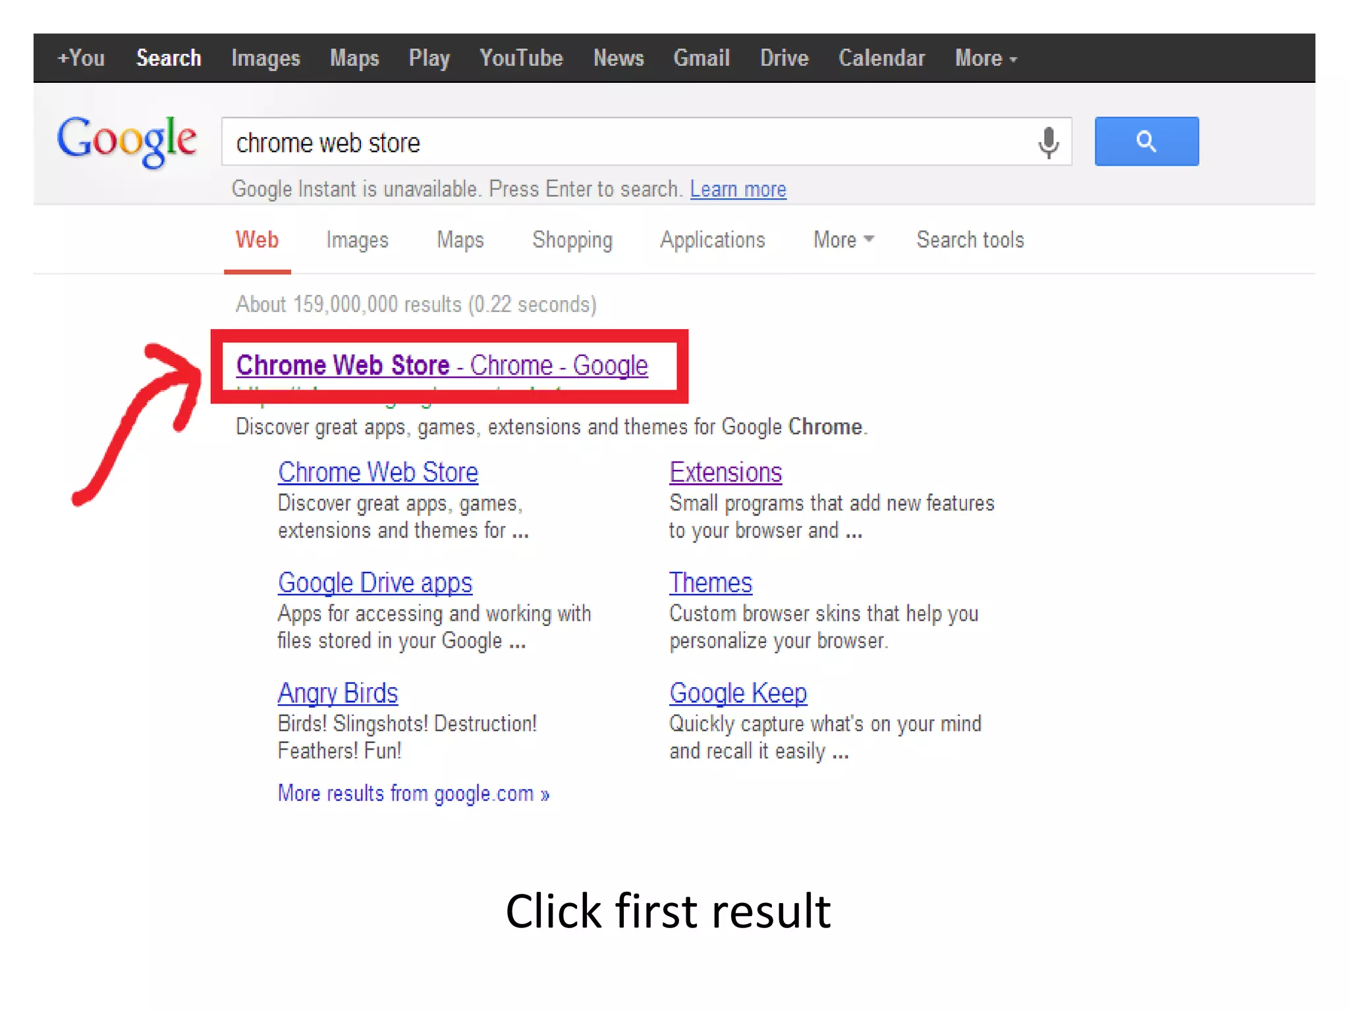1349x1011 pixels.
Task: Switch to Applications results tab
Action: (713, 240)
